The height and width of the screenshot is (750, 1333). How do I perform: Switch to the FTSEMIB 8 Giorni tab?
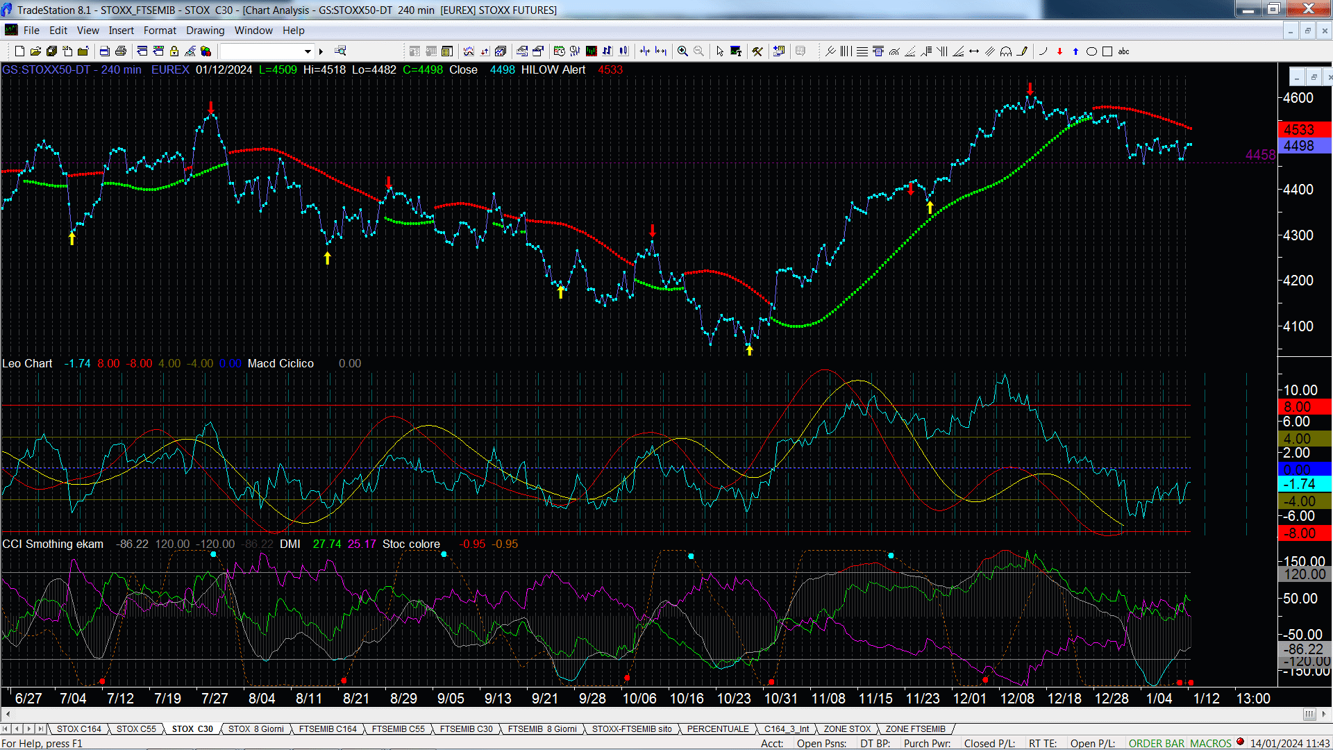tap(542, 729)
